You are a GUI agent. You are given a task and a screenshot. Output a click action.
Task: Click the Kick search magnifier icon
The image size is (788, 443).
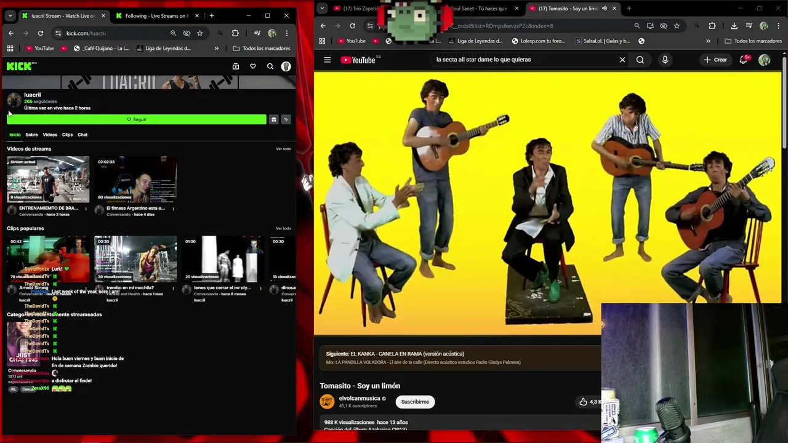270,66
